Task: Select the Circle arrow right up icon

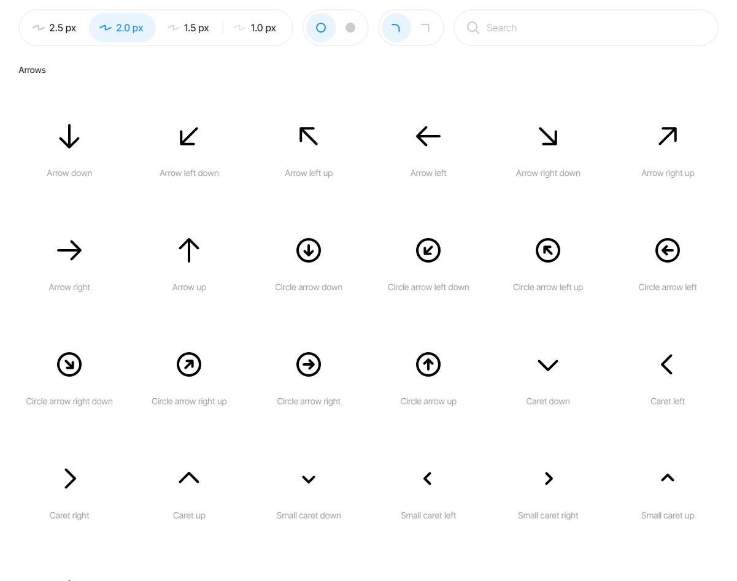Action: point(189,364)
